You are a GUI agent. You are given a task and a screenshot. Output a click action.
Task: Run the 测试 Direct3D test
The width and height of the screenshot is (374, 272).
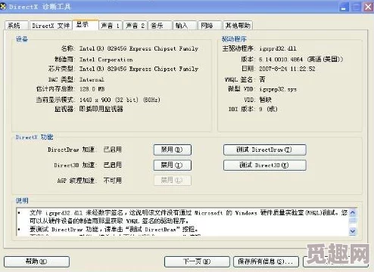265,165
